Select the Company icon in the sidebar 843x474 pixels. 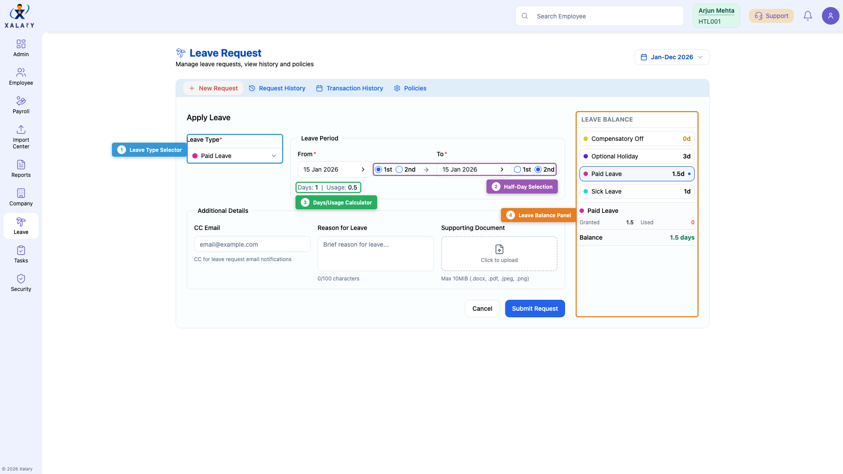(21, 197)
